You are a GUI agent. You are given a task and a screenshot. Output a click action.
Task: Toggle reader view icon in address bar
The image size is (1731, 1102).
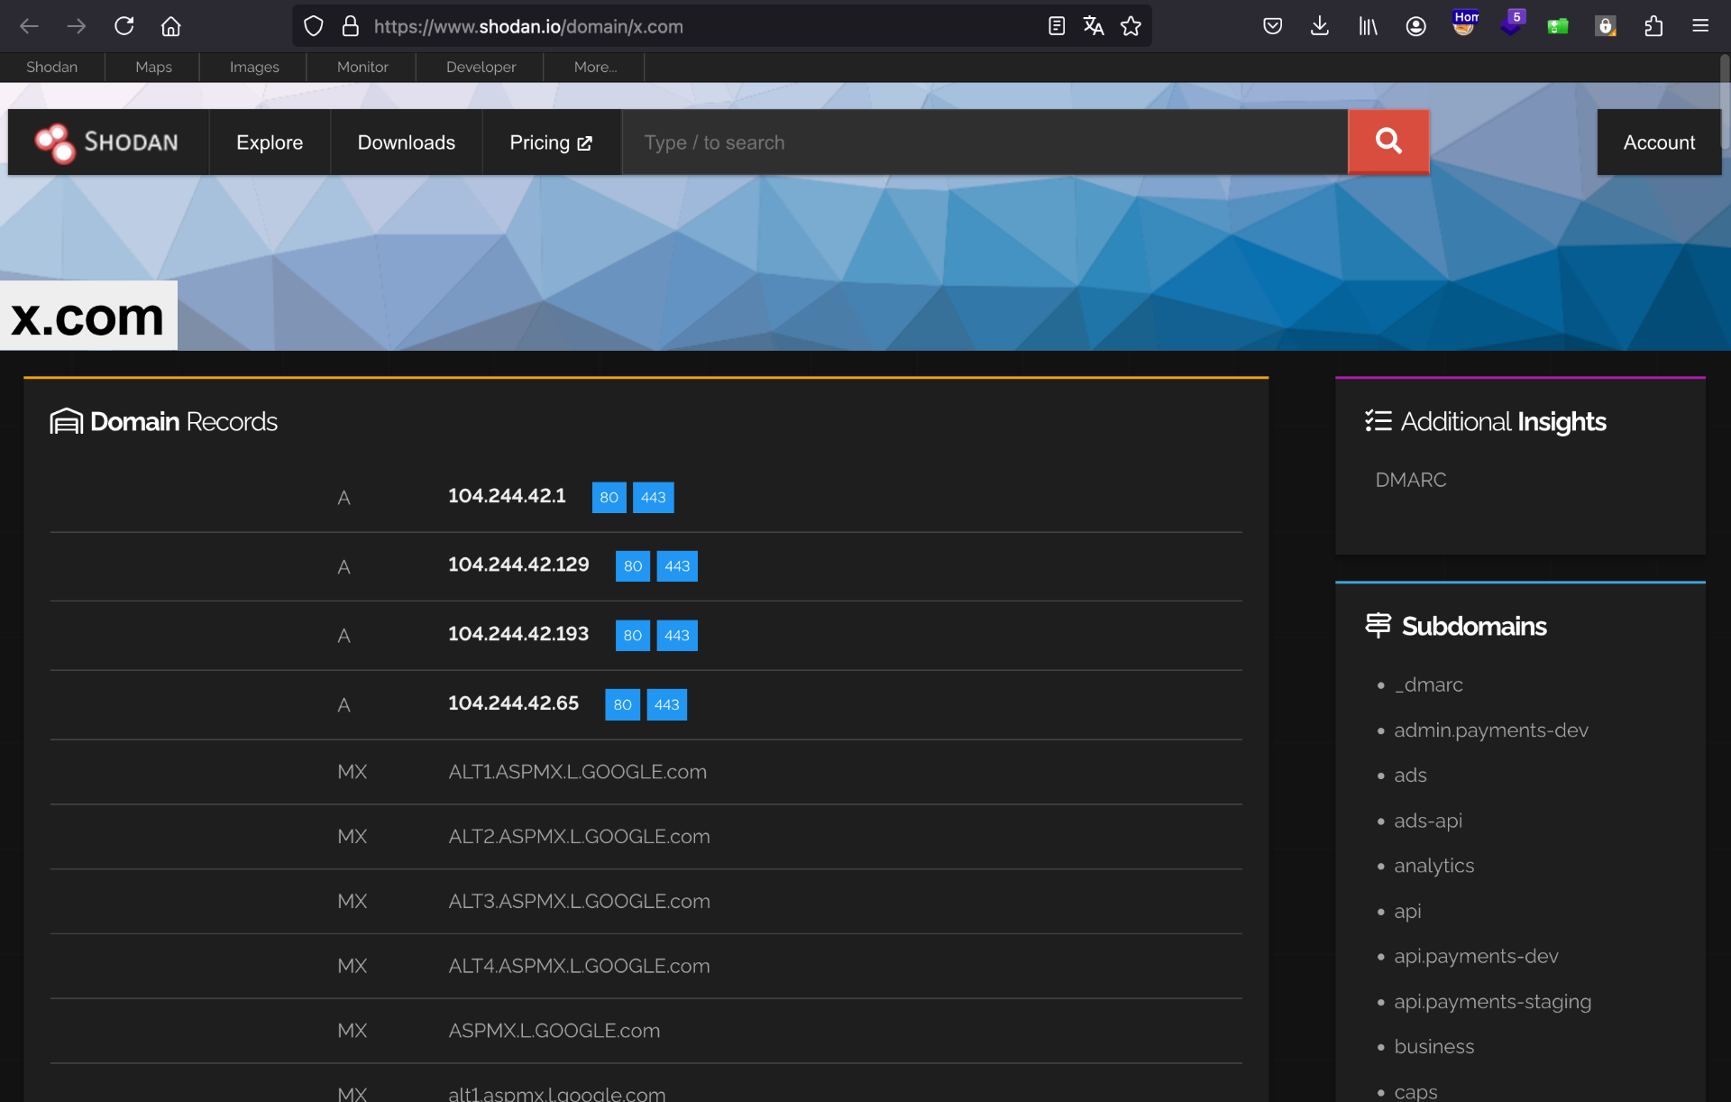1057,26
